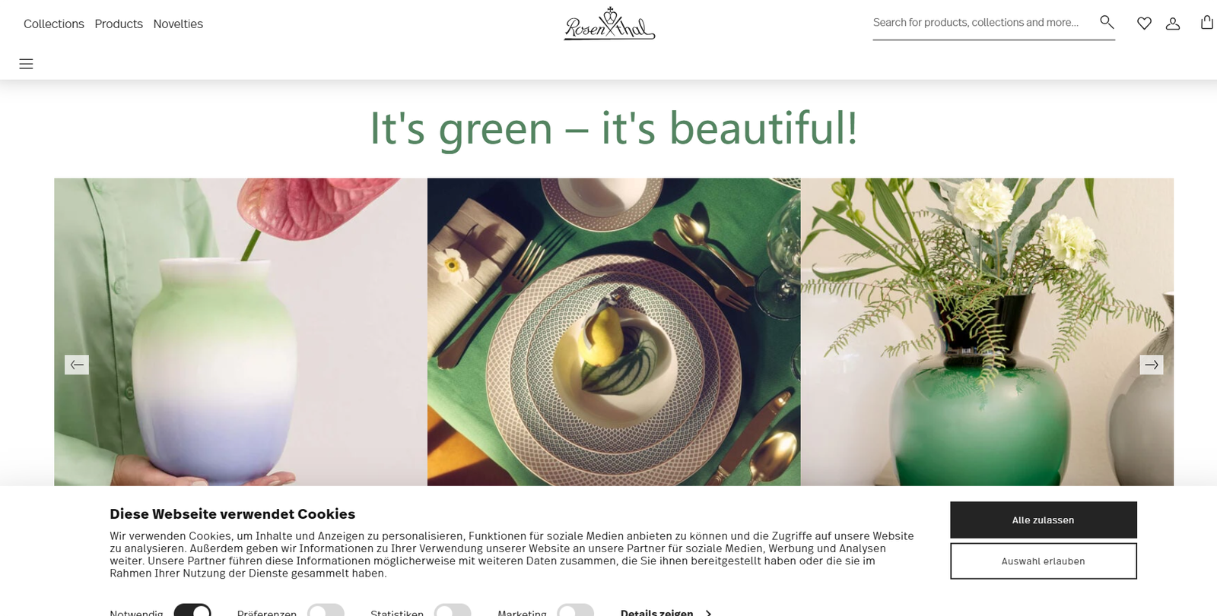Open the Collections menu
Screen dimensions: 1217x616
[x=54, y=24]
